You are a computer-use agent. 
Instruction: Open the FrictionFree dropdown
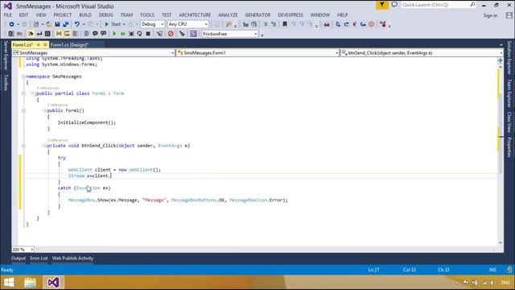229,34
